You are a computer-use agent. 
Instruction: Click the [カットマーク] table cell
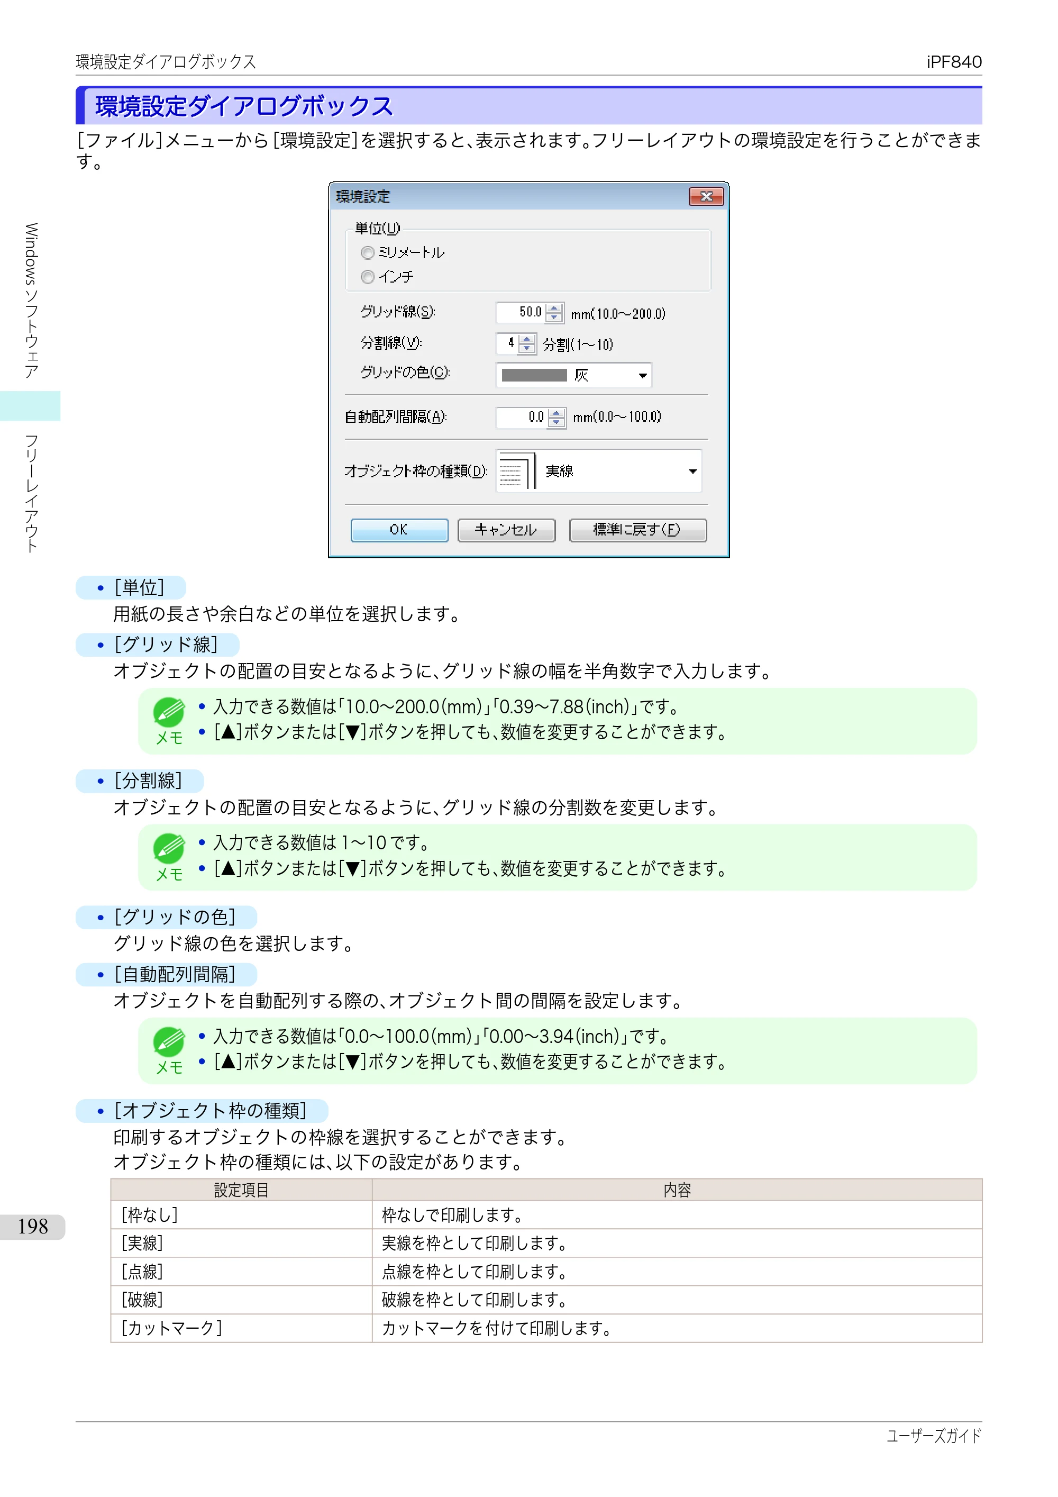pos(242,1328)
